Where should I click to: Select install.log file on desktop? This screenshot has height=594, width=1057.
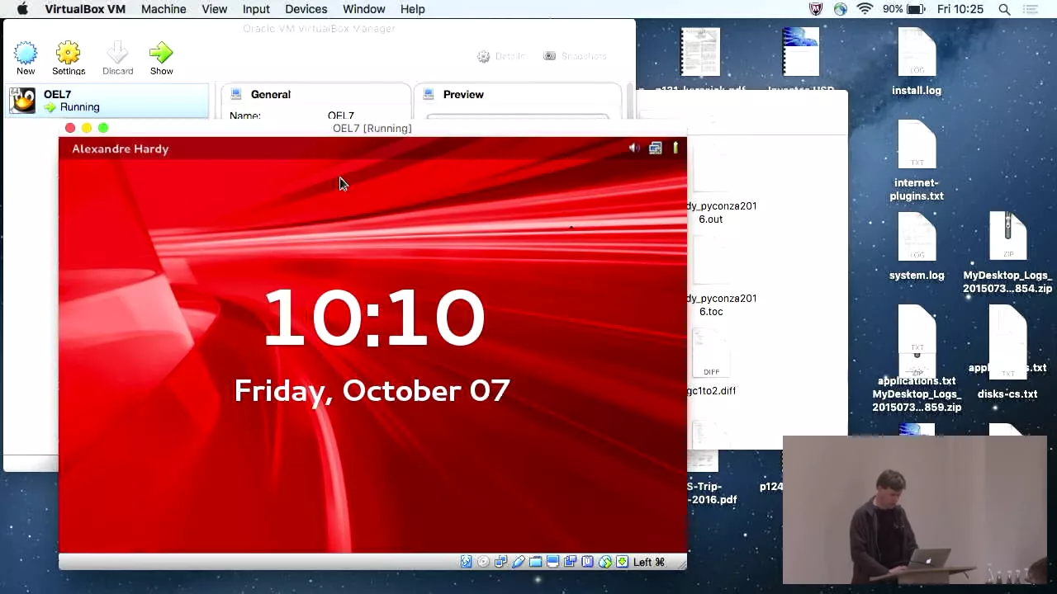click(x=917, y=63)
